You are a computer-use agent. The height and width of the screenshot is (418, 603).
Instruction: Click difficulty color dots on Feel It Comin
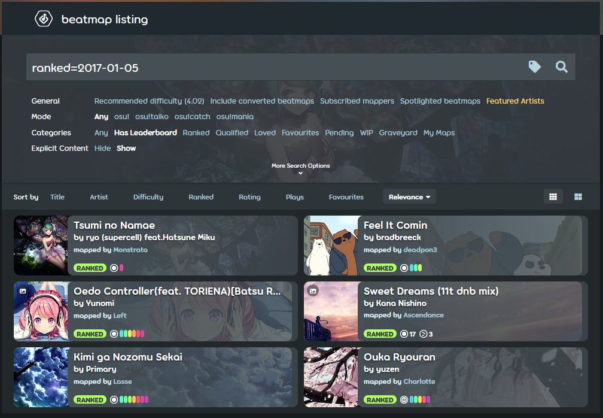(x=416, y=268)
